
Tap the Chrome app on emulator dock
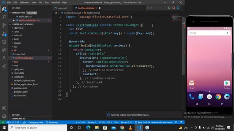[218, 97]
